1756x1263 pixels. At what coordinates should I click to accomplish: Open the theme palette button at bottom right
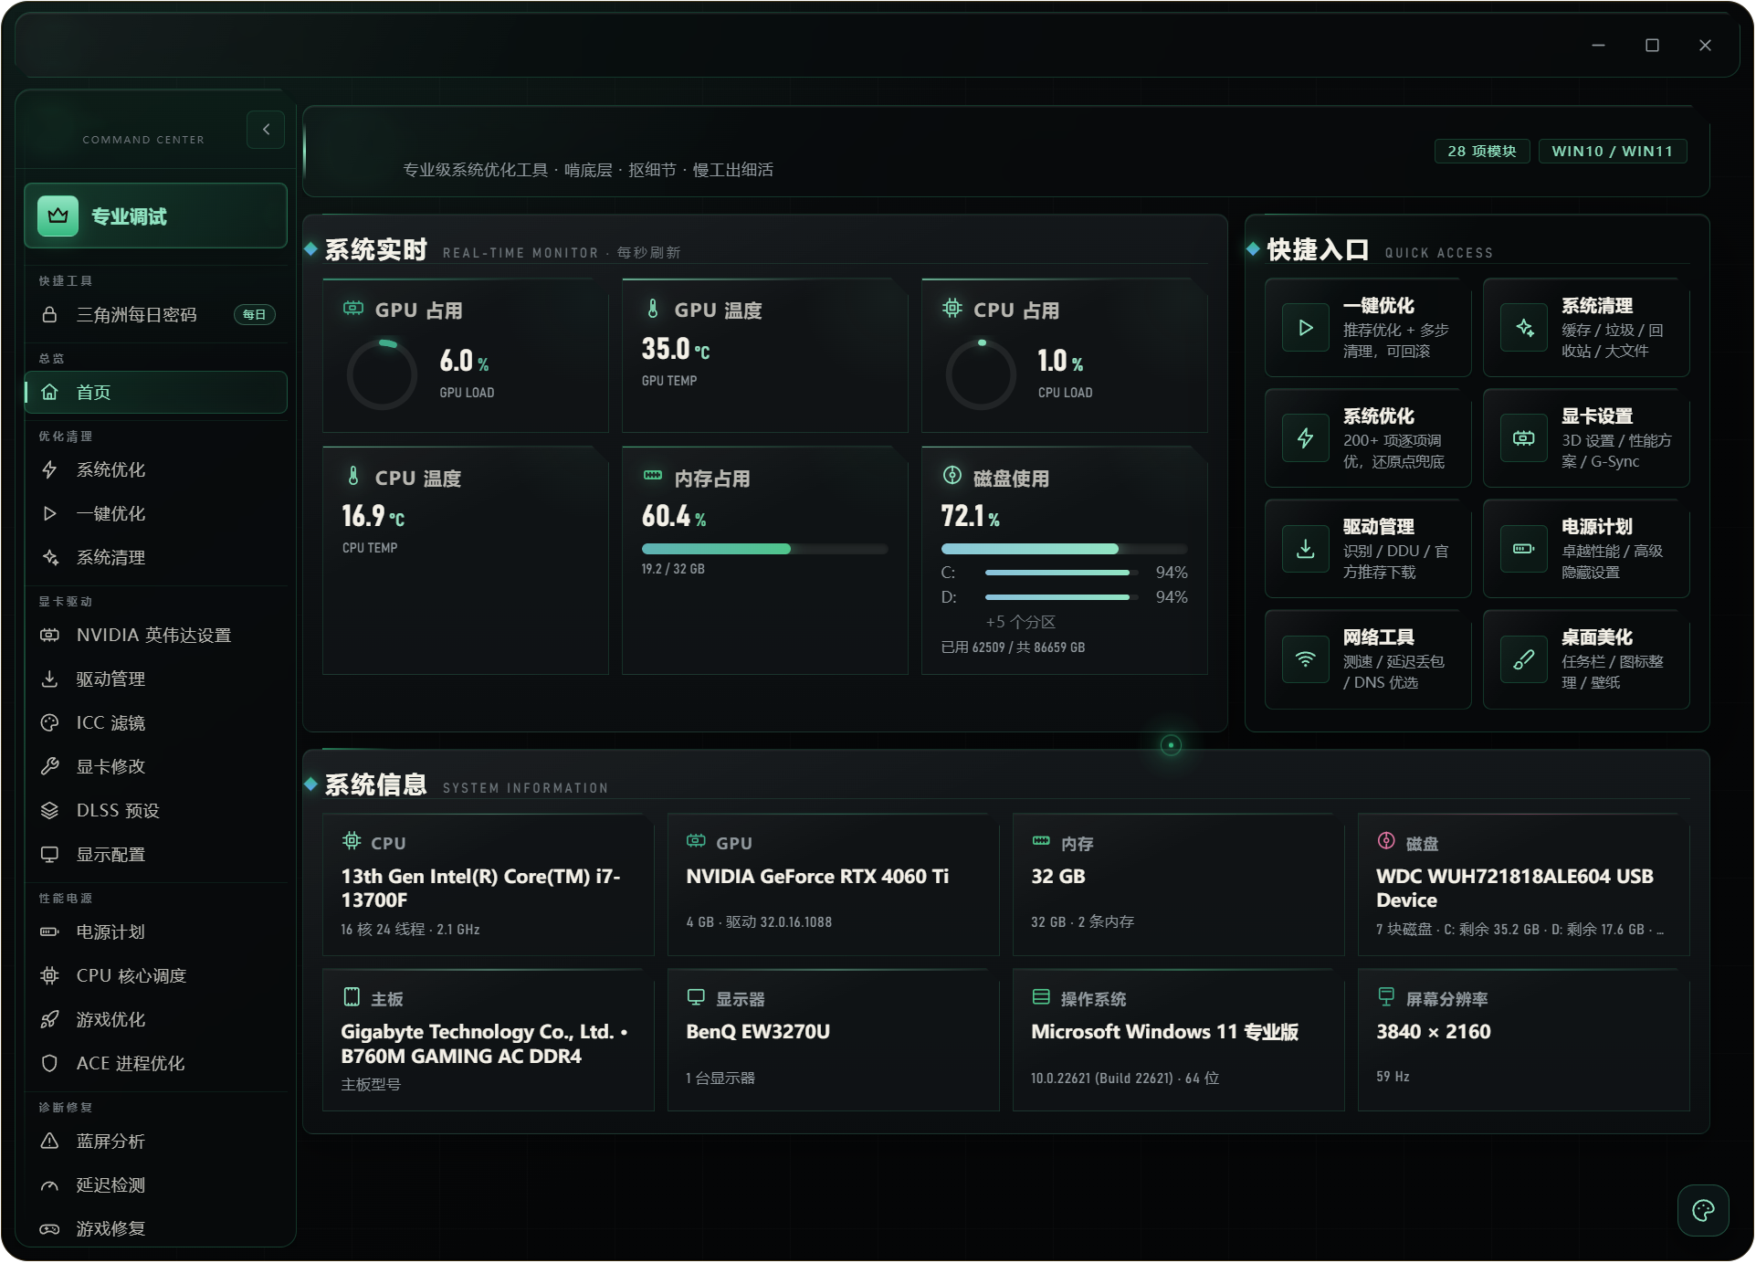pos(1703,1211)
